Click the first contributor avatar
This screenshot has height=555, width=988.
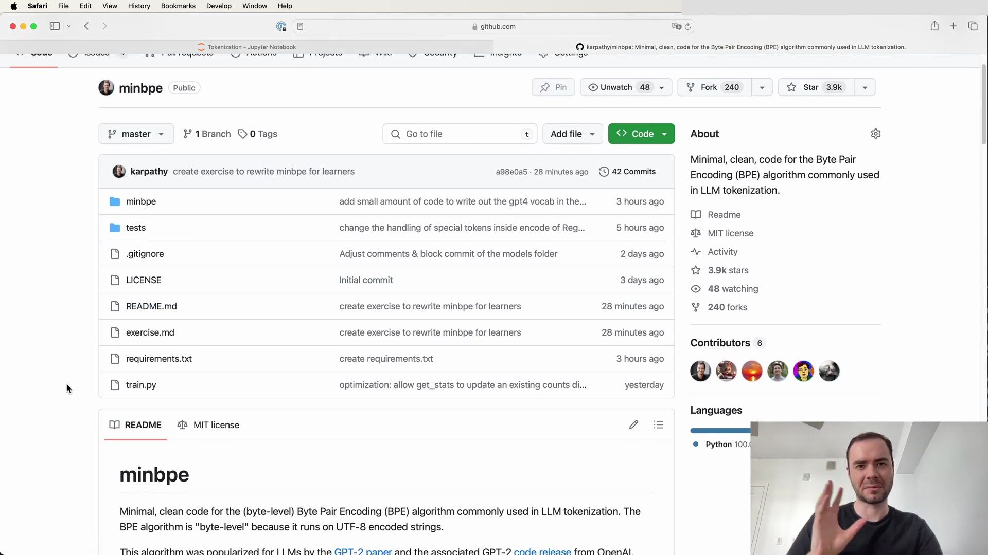700,371
